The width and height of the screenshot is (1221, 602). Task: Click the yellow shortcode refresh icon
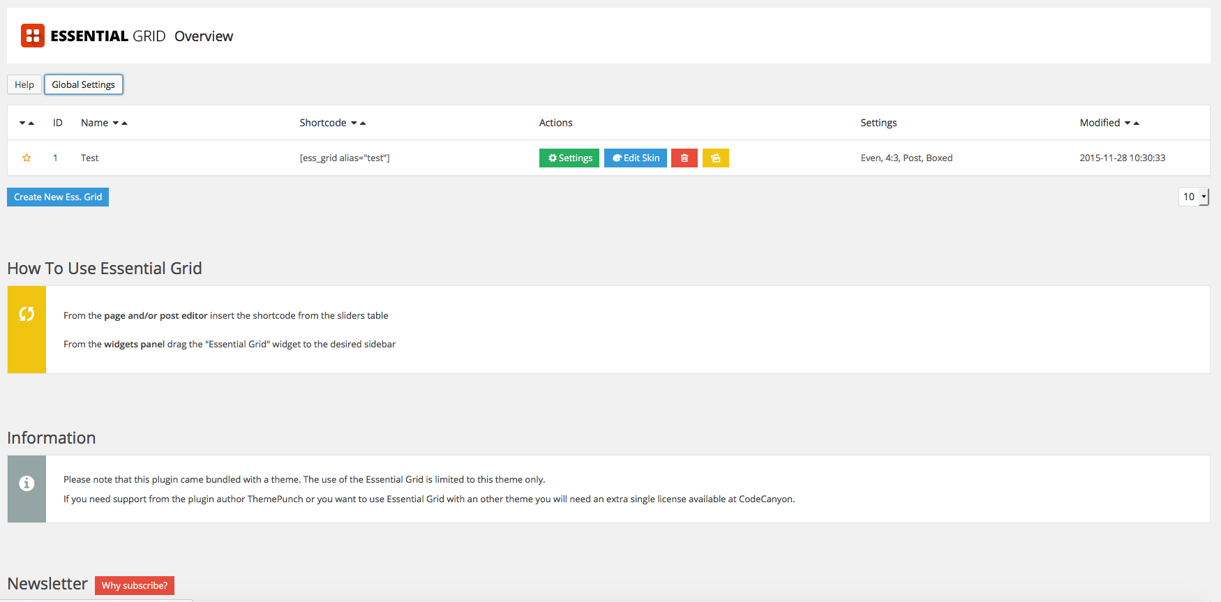(27, 315)
